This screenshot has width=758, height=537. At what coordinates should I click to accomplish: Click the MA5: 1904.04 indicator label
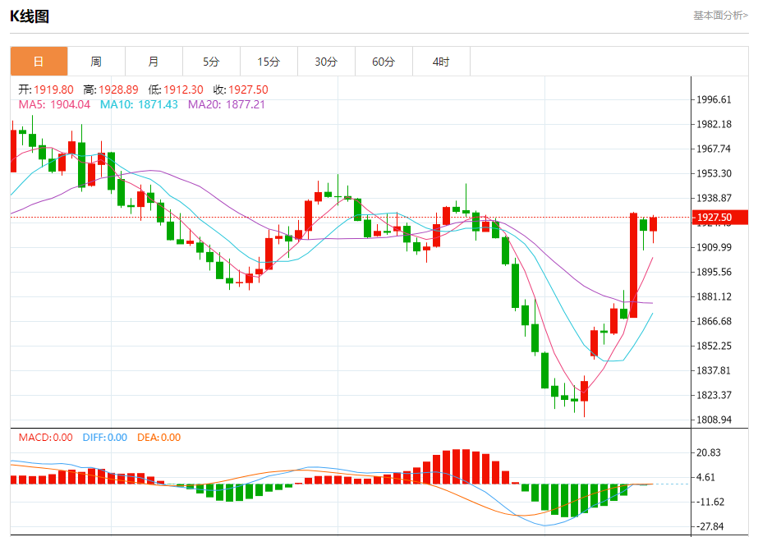coord(54,104)
